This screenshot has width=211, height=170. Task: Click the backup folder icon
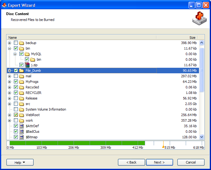pos(22,43)
